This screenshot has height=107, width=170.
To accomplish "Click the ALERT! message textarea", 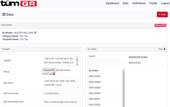I will click(60, 61).
